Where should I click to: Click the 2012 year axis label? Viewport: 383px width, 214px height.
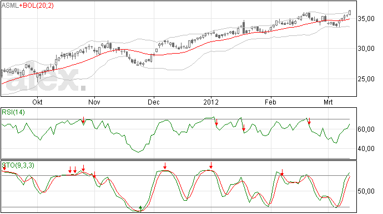(x=211, y=102)
